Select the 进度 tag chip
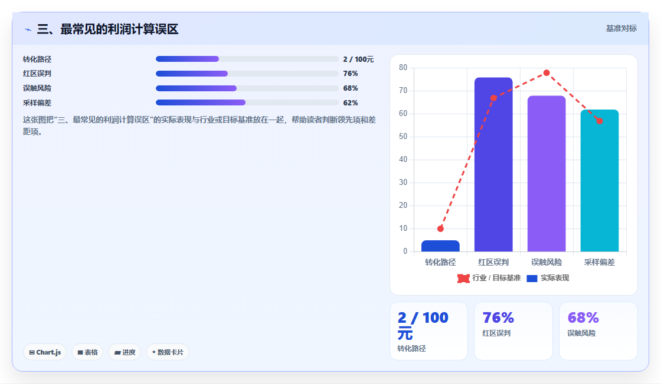 pyautogui.click(x=125, y=352)
